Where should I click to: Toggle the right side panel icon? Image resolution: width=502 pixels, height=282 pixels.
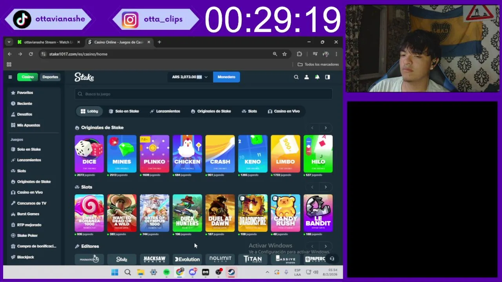coord(327,77)
